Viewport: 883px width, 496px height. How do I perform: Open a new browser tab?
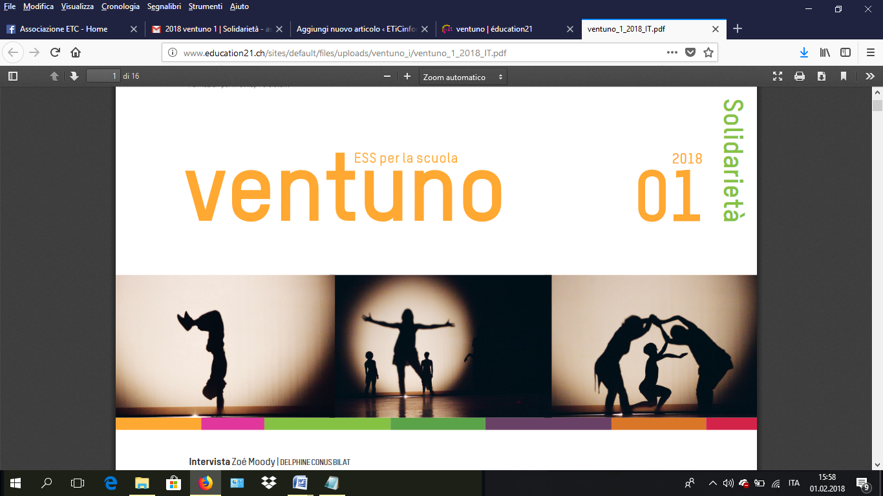click(x=738, y=28)
